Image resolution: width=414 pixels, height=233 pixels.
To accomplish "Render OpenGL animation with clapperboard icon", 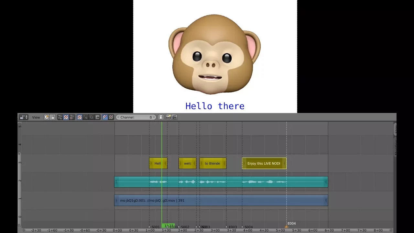I will tap(174, 117).
